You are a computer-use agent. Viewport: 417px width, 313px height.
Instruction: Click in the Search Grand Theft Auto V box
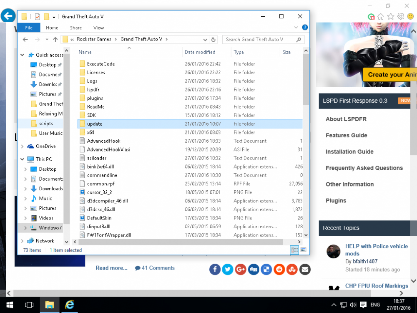tap(259, 40)
